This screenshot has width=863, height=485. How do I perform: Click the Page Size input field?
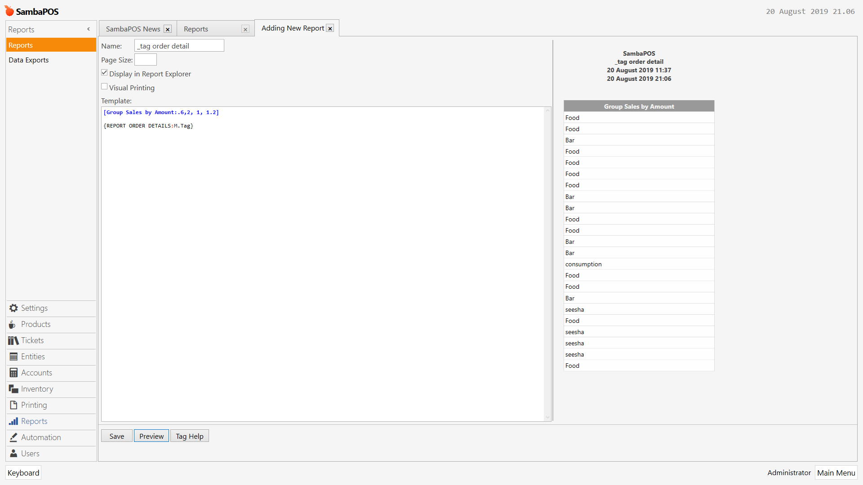pyautogui.click(x=146, y=59)
